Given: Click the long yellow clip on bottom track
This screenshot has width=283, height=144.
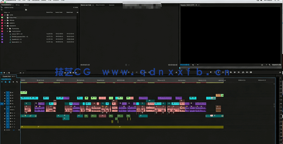Looking at the screenshot, I should (122, 127).
